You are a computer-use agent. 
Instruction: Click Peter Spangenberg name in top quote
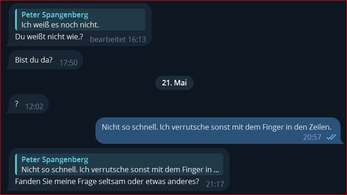pyautogui.click(x=55, y=15)
